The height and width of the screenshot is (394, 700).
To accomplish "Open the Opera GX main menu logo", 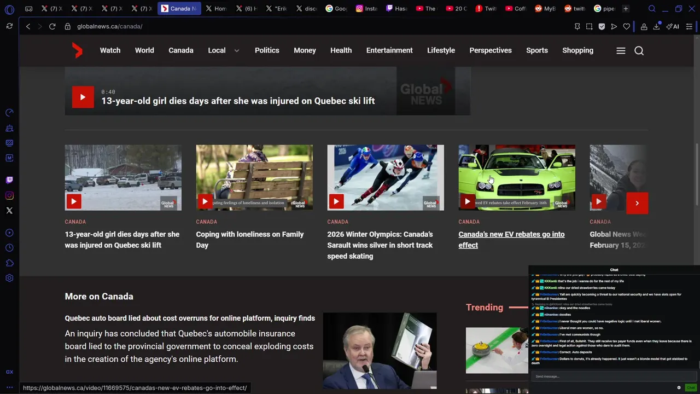I will click(9, 9).
